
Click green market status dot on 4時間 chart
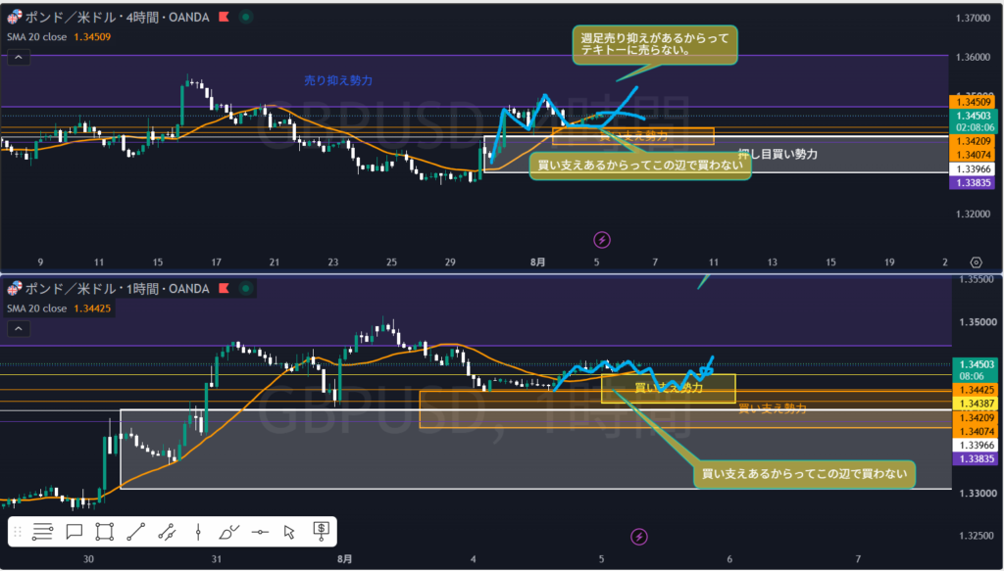[245, 18]
